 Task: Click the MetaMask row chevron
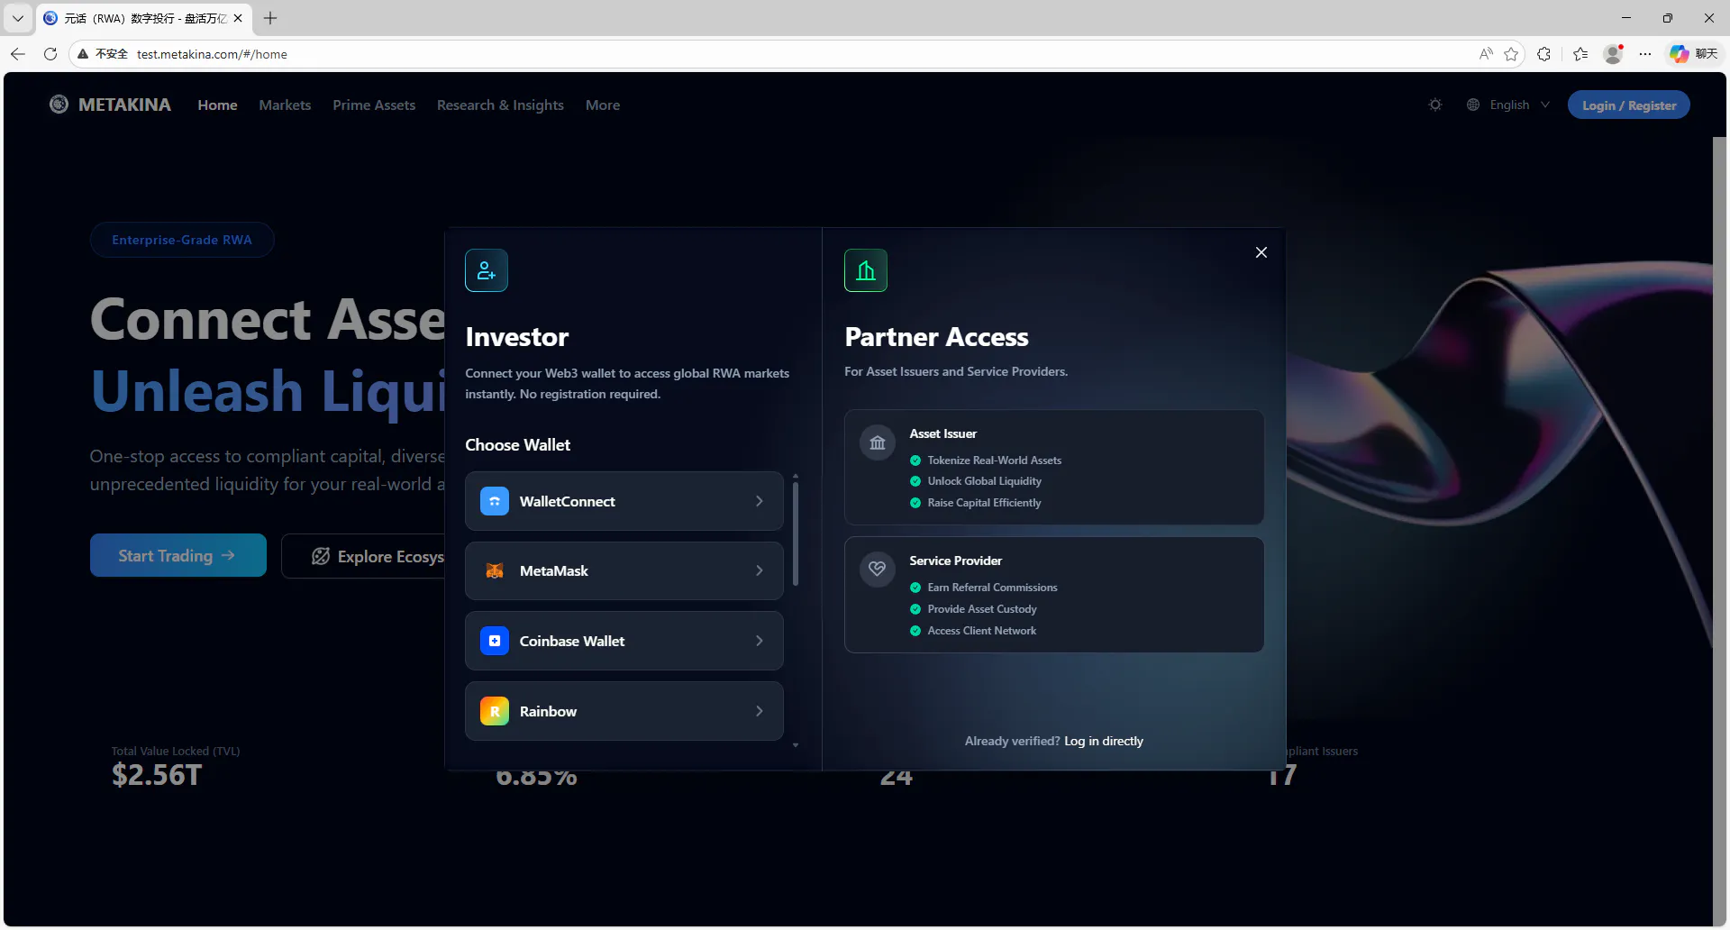point(760,570)
